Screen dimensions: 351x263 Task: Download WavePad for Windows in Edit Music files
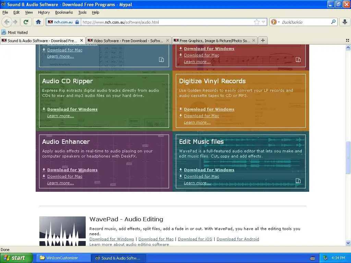point(209,170)
